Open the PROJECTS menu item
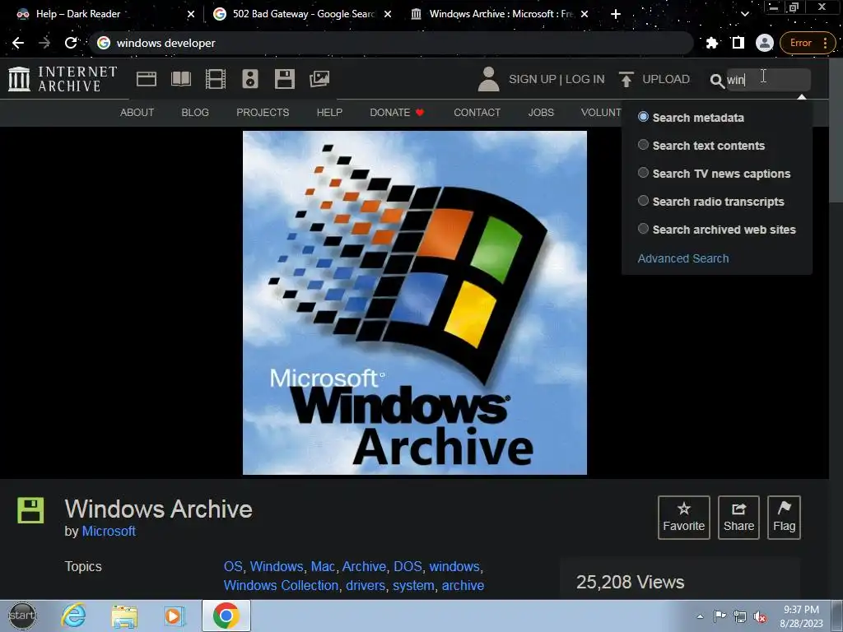The image size is (843, 632). point(263,112)
